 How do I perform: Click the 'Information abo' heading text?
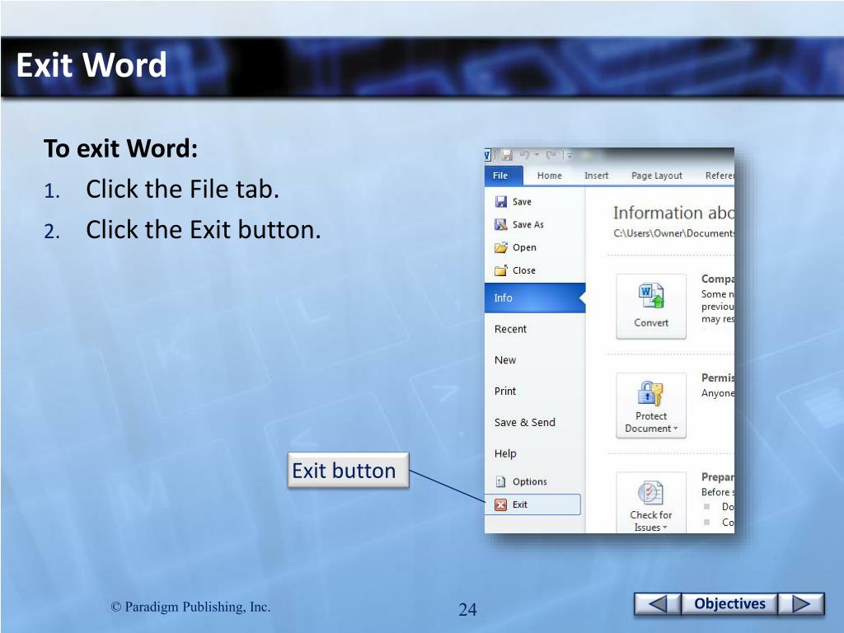pos(673,213)
